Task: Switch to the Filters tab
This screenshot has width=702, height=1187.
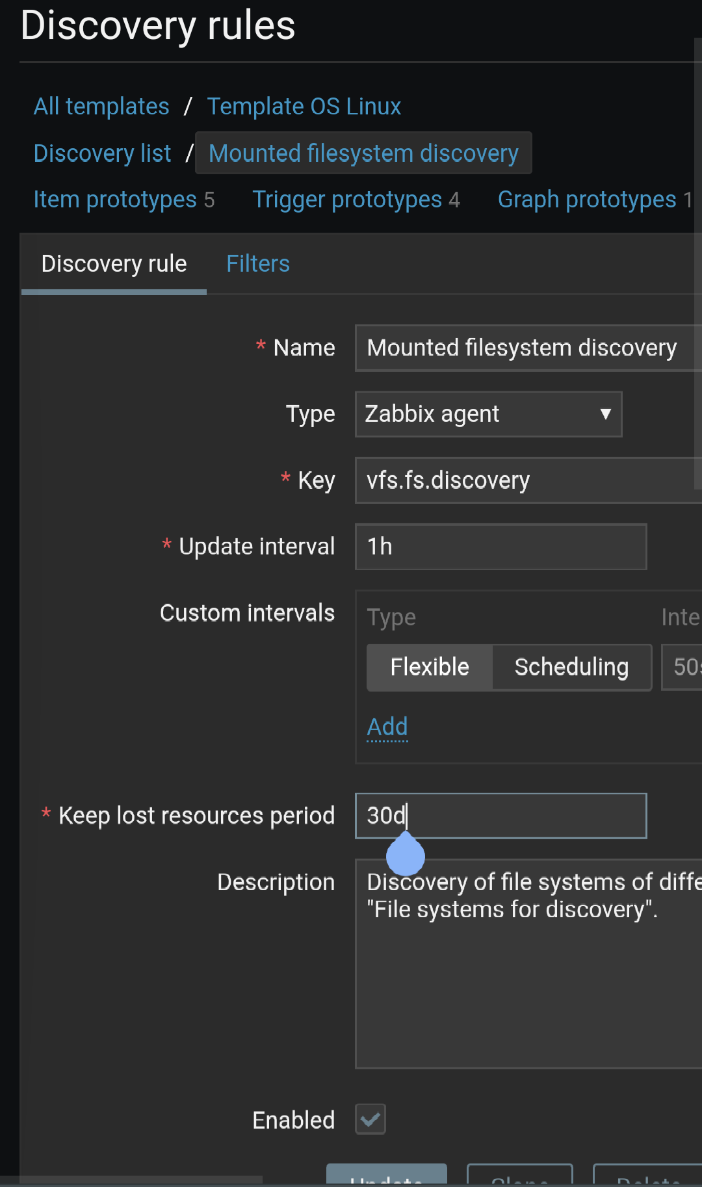Action: click(258, 264)
